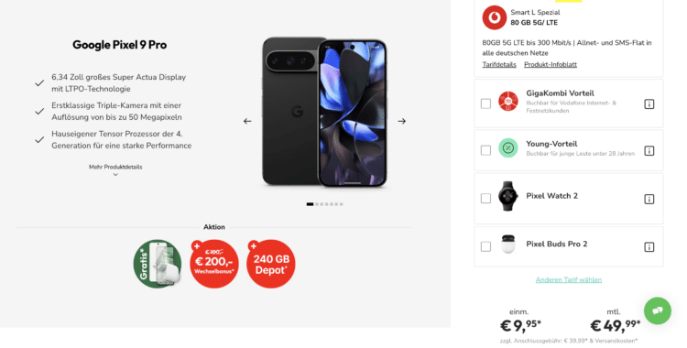Enable the GigaKombi Vorteil checkbox
The image size is (687, 348).
click(485, 103)
